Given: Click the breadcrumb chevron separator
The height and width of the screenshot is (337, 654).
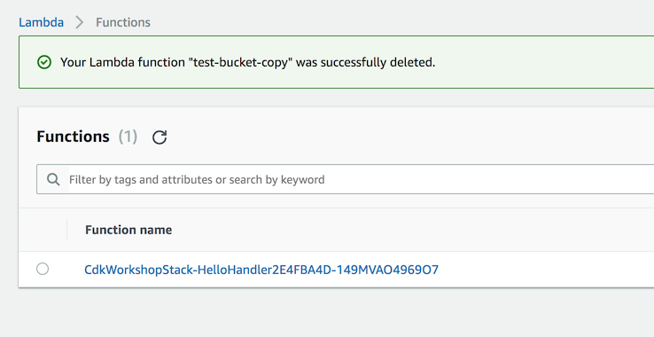Looking at the screenshot, I should (x=80, y=22).
